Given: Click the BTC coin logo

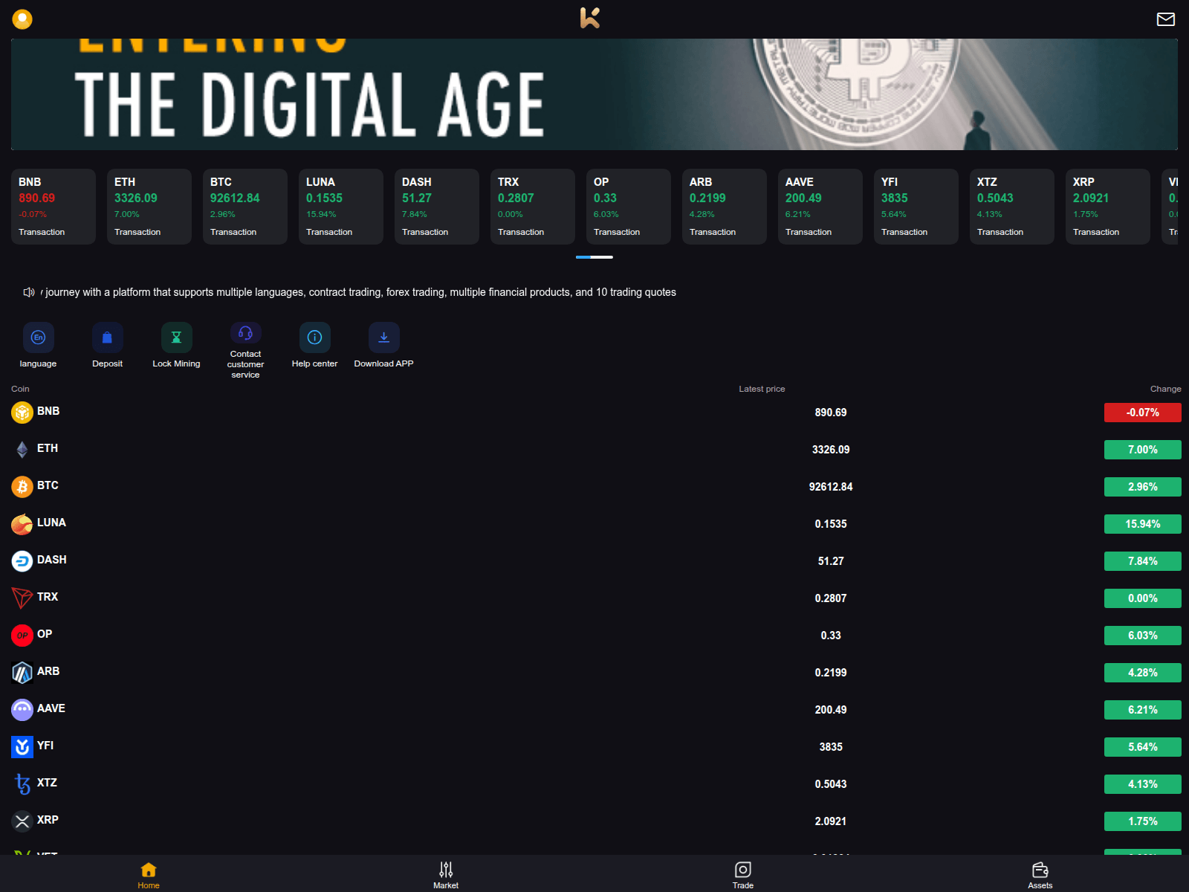Looking at the screenshot, I should click(22, 485).
